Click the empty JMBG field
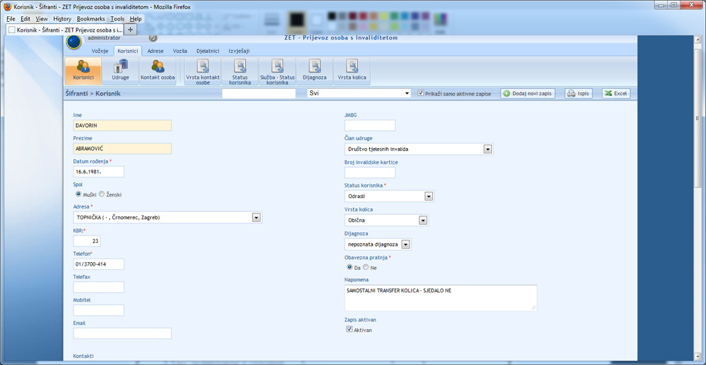The image size is (706, 365). (x=370, y=125)
